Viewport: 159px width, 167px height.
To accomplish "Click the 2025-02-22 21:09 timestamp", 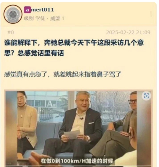I will [x=128, y=32].
